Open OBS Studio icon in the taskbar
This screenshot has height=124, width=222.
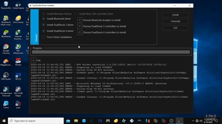(171, 121)
